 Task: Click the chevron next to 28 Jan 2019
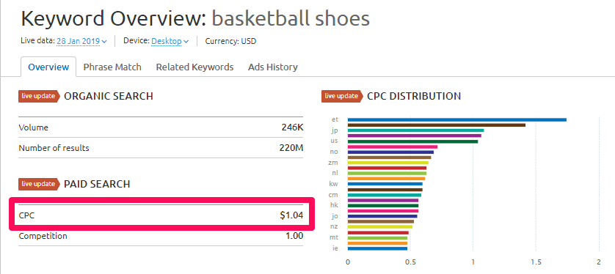pyautogui.click(x=104, y=42)
